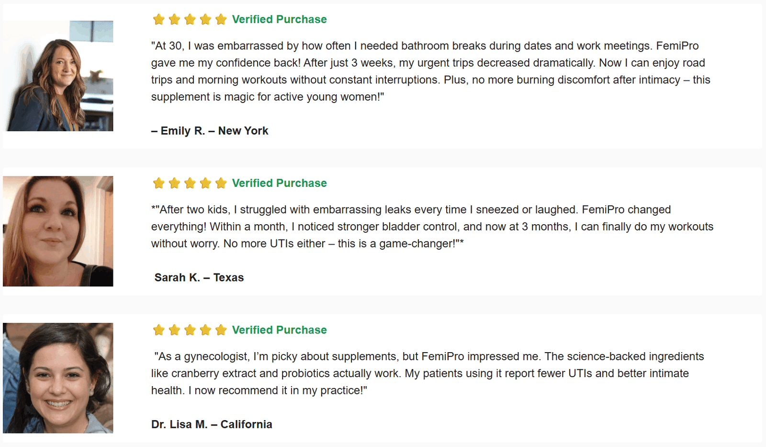Click the reviewer name Emily R. – New York
The height and width of the screenshot is (447, 766).
click(210, 131)
